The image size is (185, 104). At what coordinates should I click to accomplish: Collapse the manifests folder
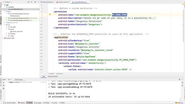(x=5, y=7)
